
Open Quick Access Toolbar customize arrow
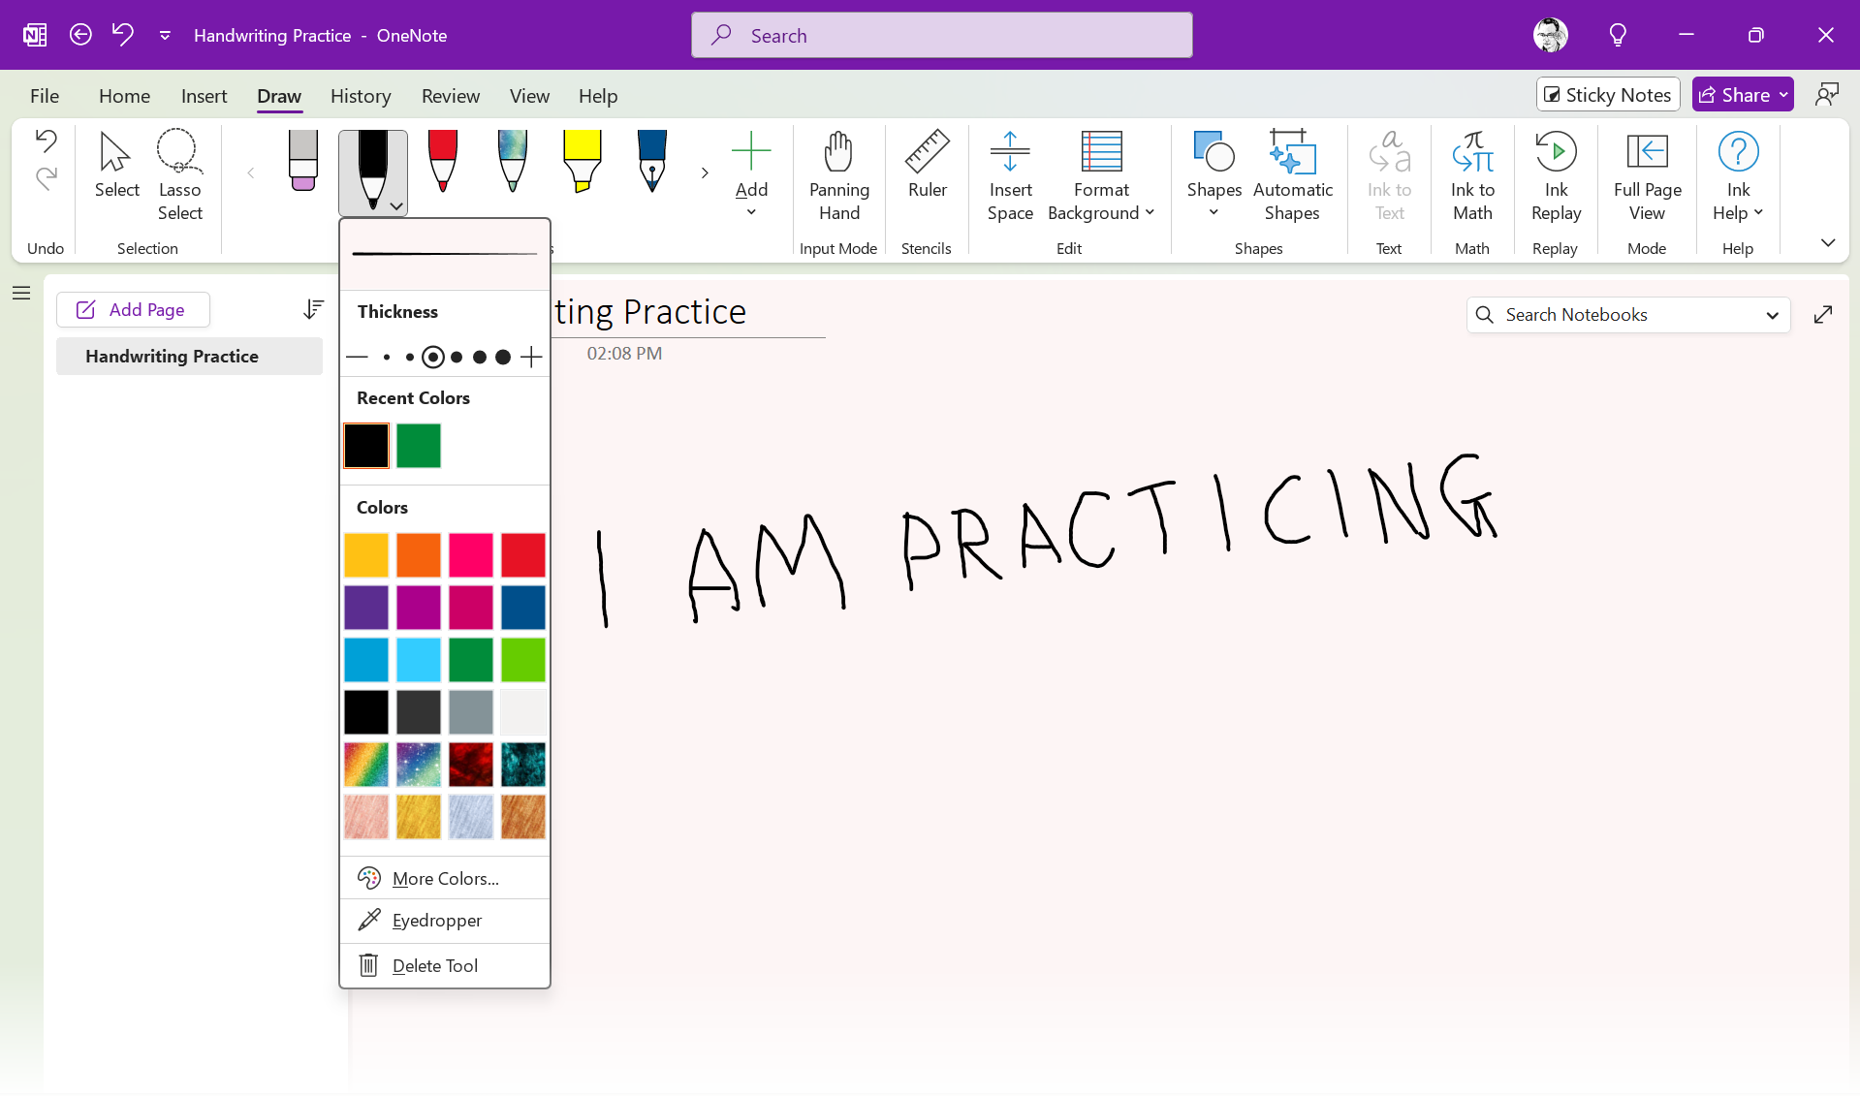[x=166, y=35]
